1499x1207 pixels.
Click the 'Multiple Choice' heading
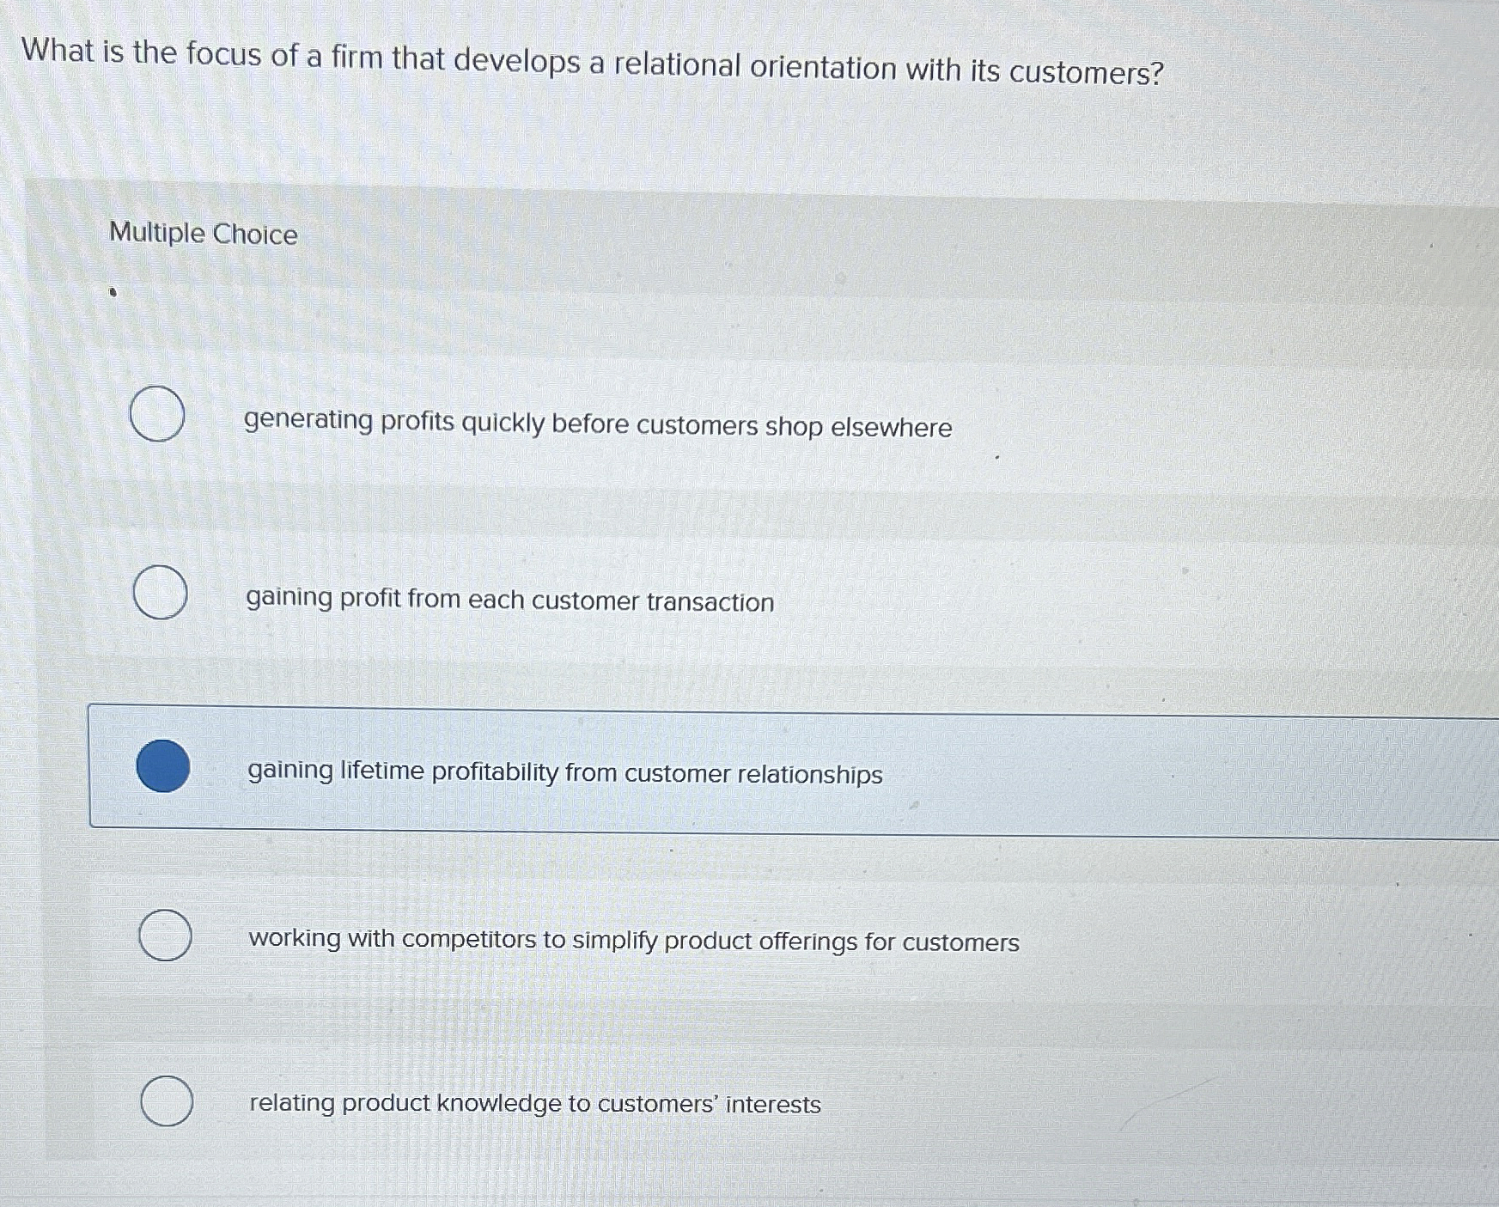[204, 234]
